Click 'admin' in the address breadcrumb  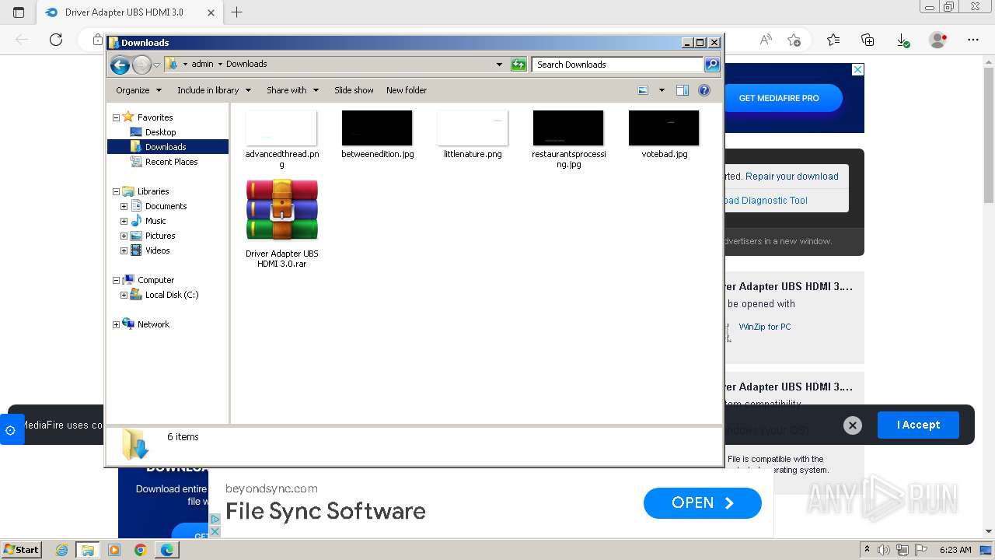(x=202, y=64)
